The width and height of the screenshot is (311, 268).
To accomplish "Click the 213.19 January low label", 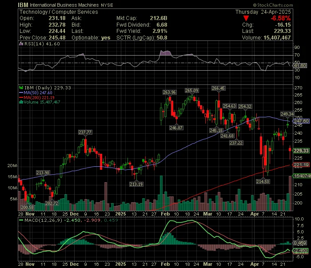I will pyautogui.click(x=136, y=184).
